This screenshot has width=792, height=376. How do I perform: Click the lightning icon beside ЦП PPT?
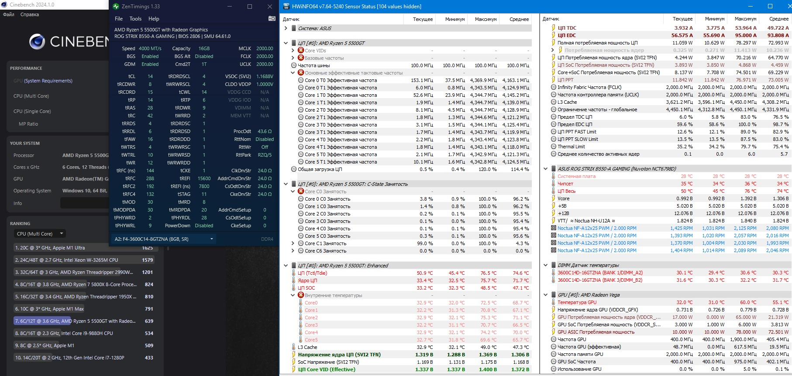click(x=554, y=80)
